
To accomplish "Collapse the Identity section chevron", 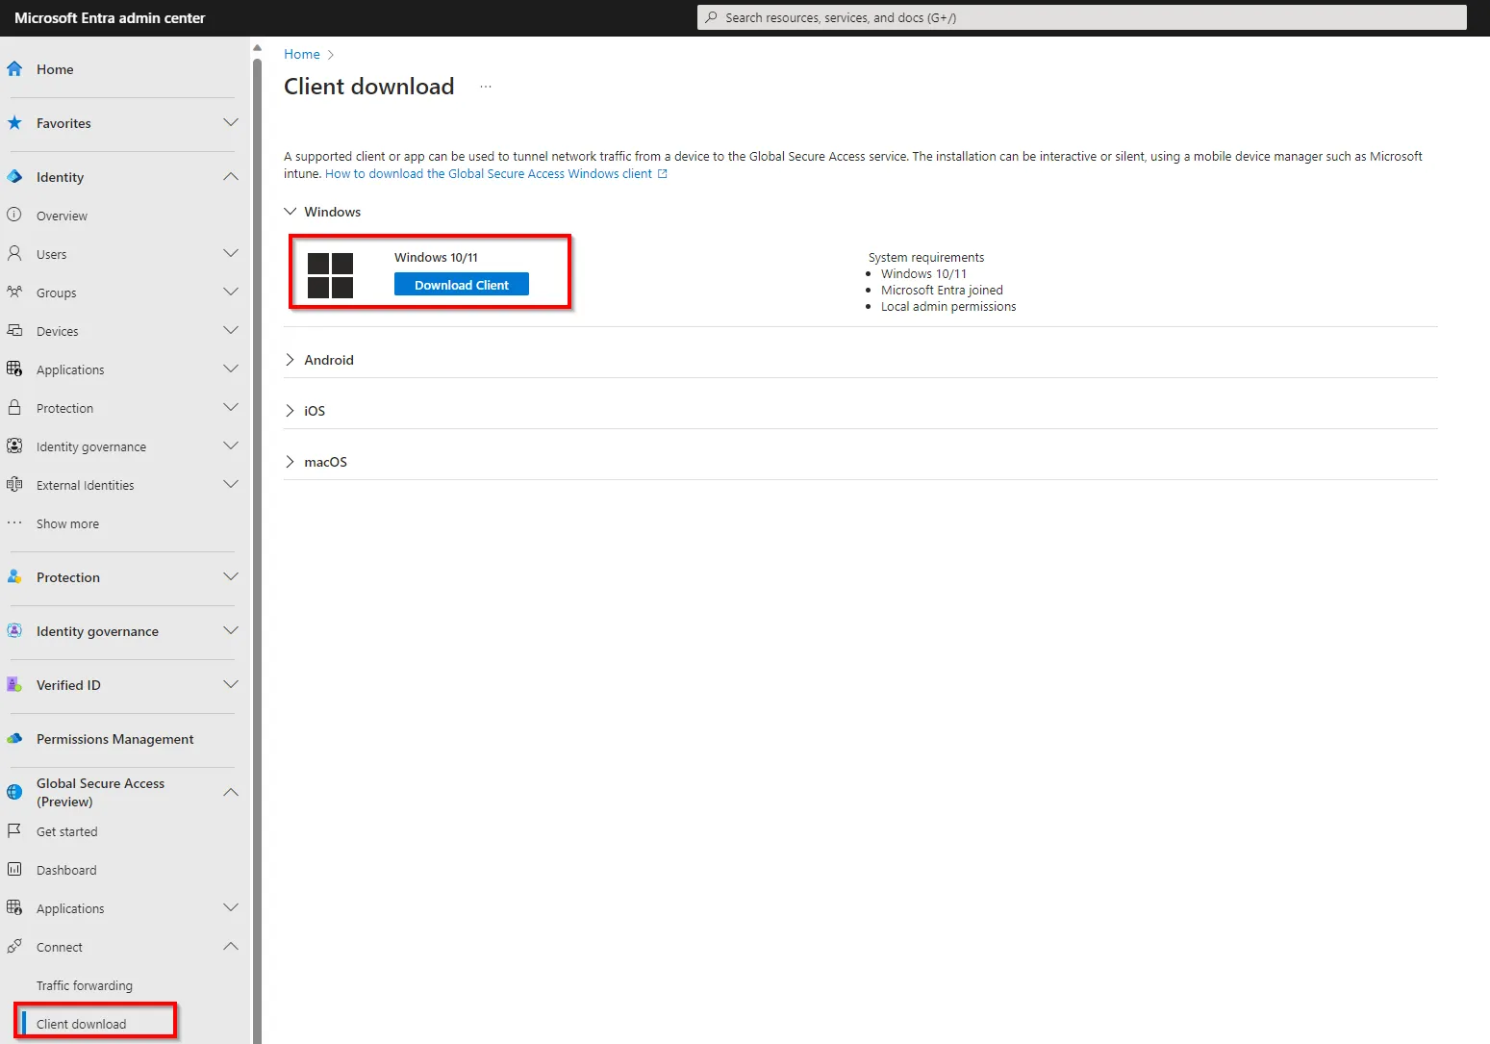I will (231, 177).
